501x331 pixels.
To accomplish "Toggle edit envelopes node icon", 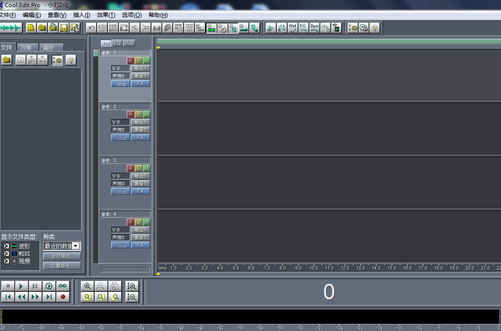I will click(325, 28).
